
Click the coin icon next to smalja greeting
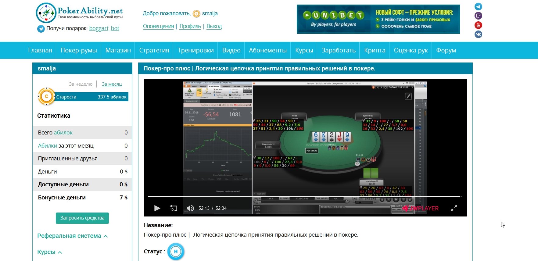(197, 14)
